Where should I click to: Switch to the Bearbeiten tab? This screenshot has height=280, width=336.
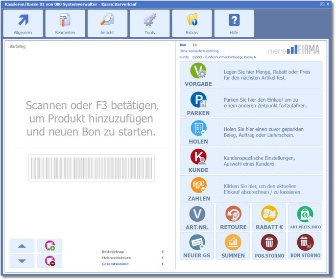[65, 24]
